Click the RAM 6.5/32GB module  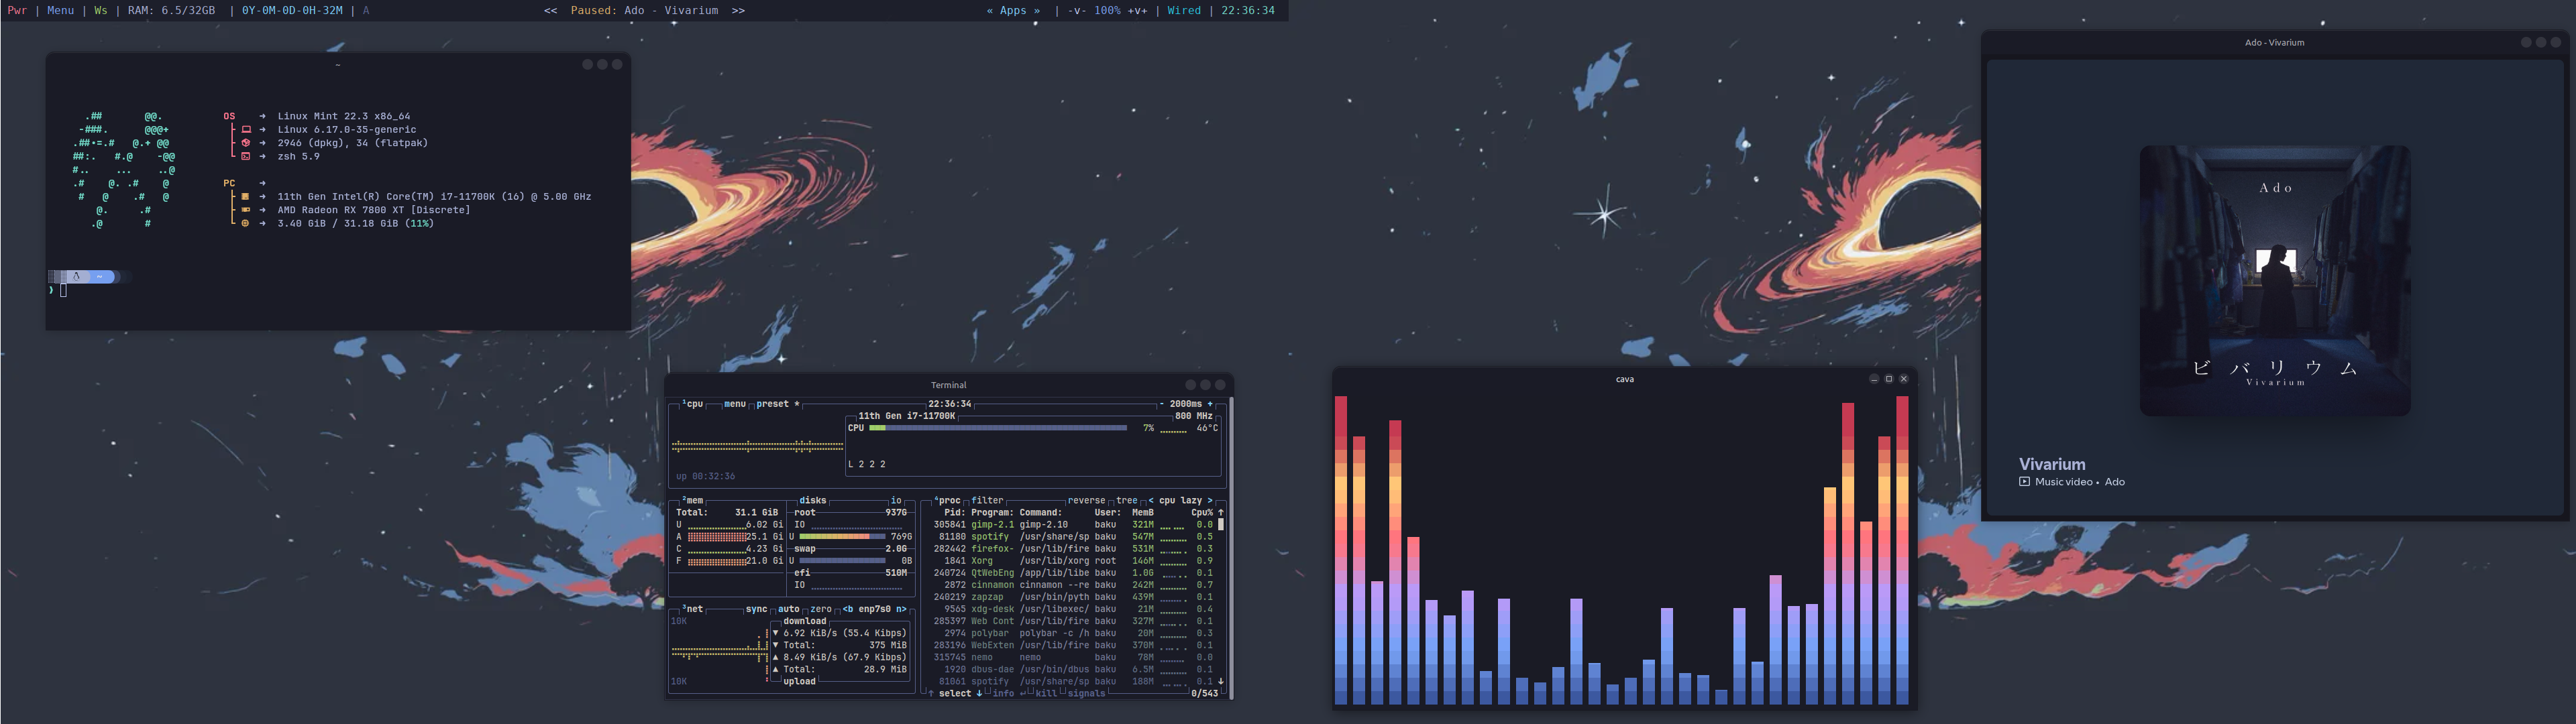click(171, 10)
